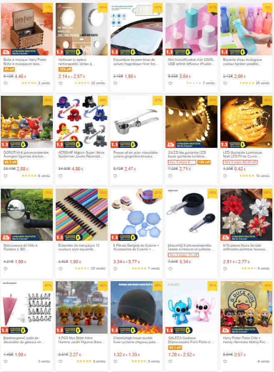274x372 pixels.
Task: Add Harry Potter music box to wishlist heart
Action: 6,83
